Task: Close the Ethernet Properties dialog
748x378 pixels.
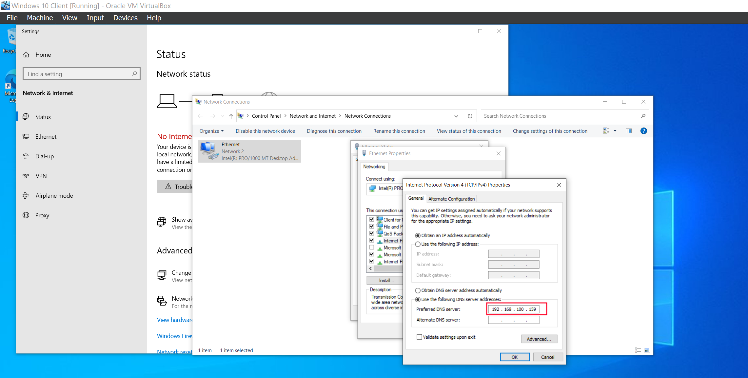Action: point(499,153)
